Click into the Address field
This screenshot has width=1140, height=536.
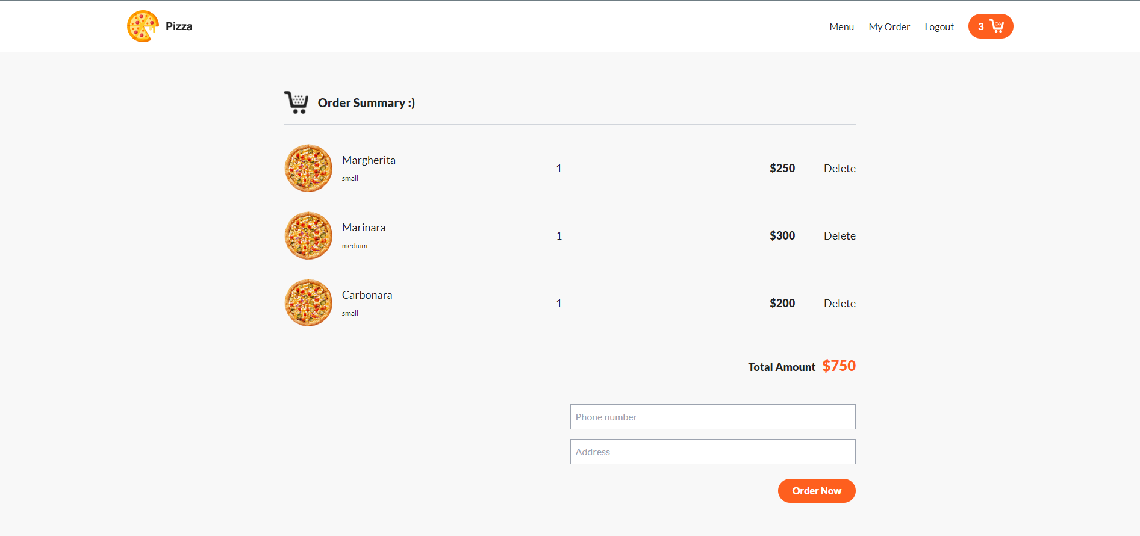point(712,452)
